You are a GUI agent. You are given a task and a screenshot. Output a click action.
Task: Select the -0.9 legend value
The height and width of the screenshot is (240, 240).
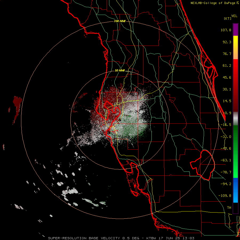(227, 113)
